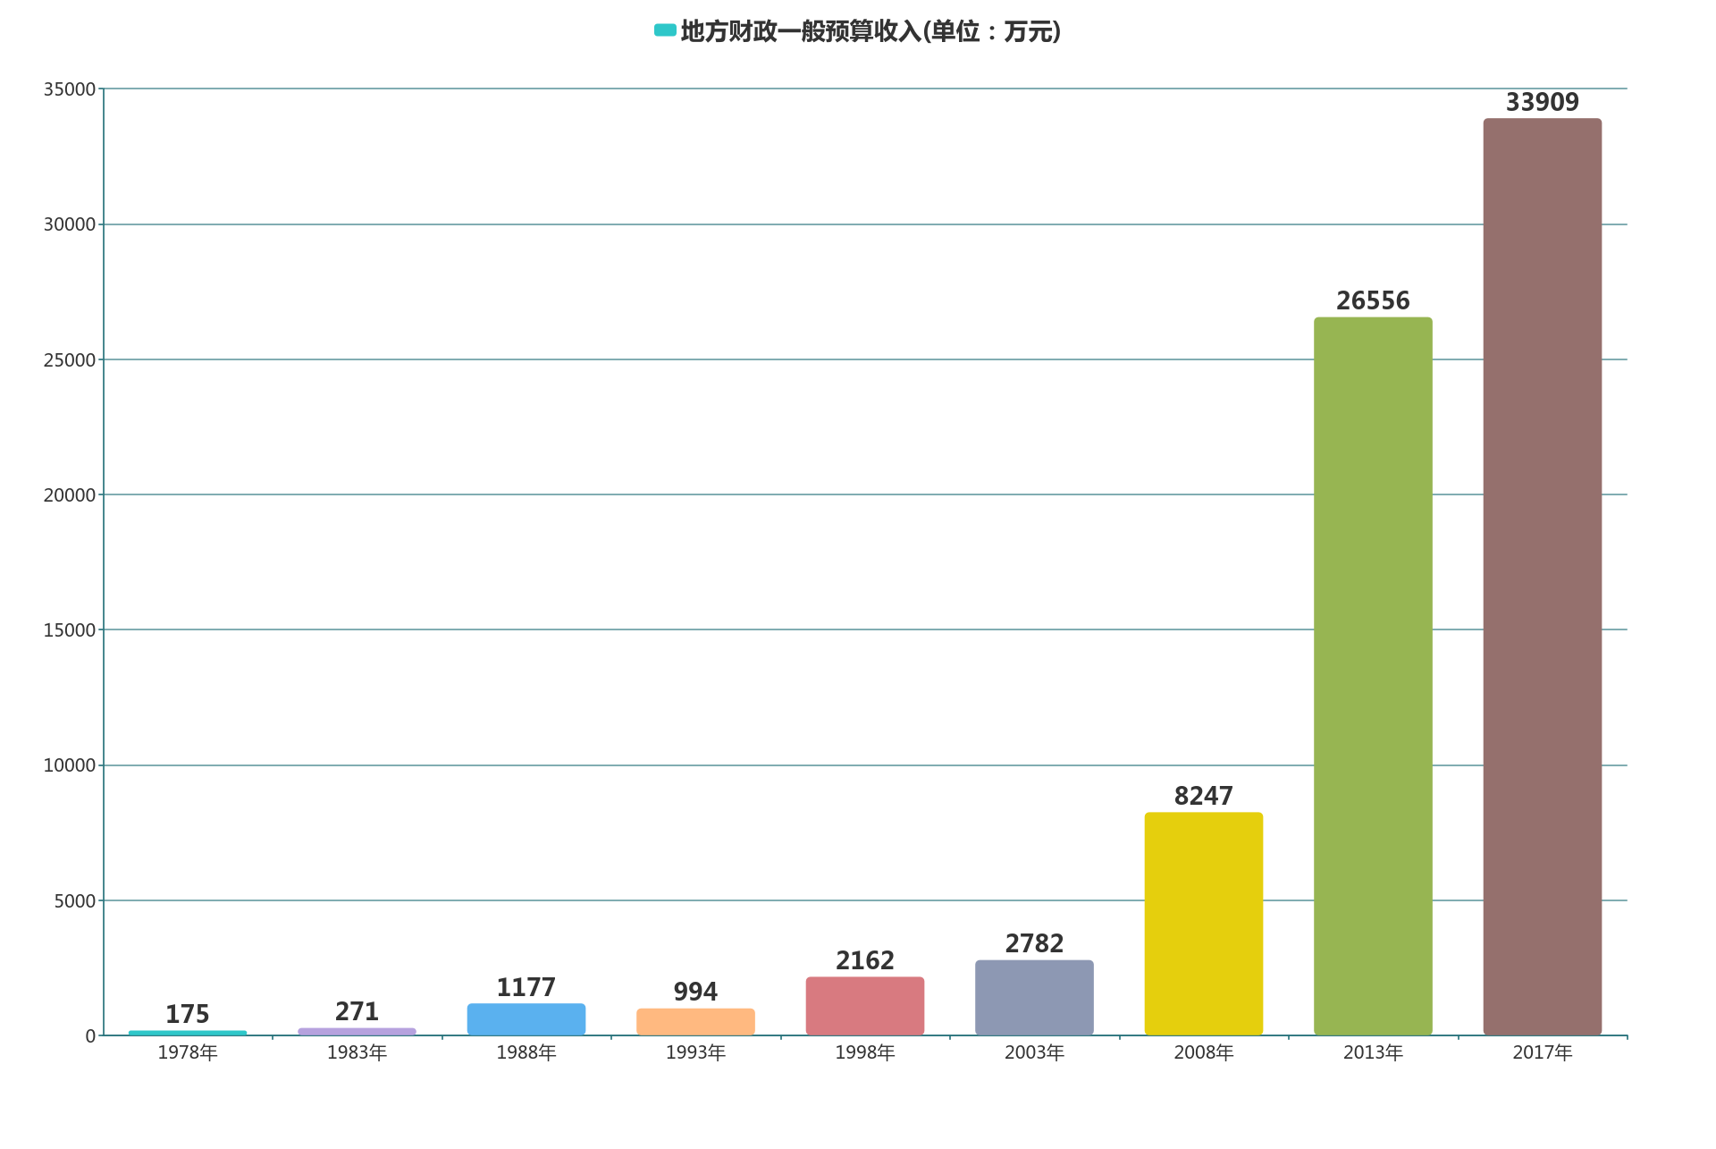This screenshot has height=1149, width=1716.
Task: Click the 2782 data label
Action: [x=1034, y=944]
